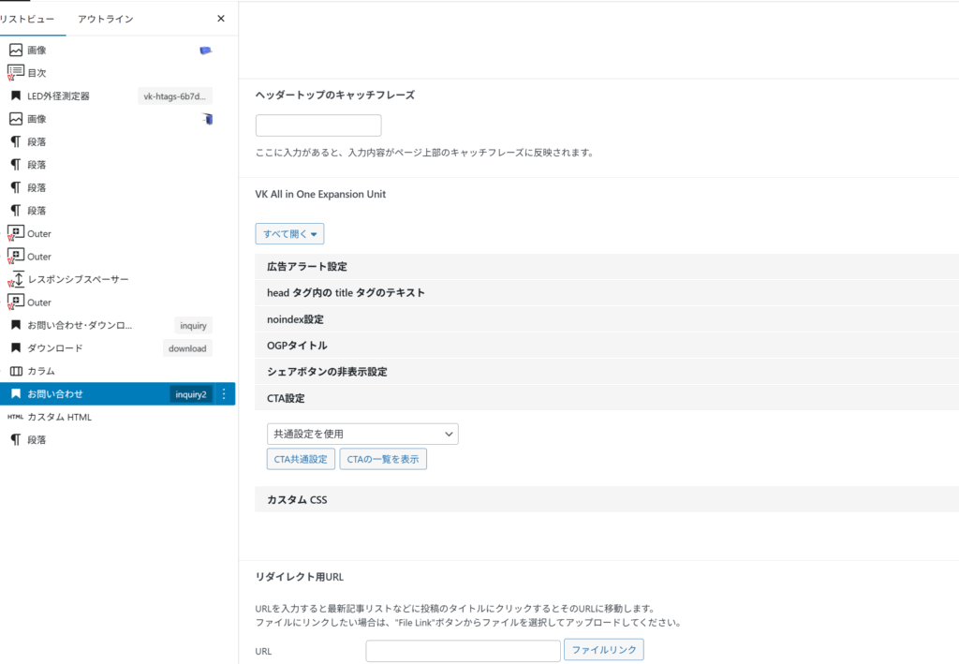959x664 pixels.
Task: Click the first 画像 row's image thumbnail
Action: (x=205, y=51)
